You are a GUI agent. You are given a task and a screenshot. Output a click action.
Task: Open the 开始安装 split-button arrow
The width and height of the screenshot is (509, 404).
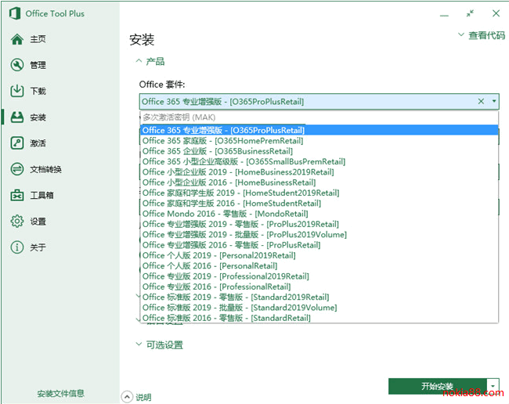[493, 386]
